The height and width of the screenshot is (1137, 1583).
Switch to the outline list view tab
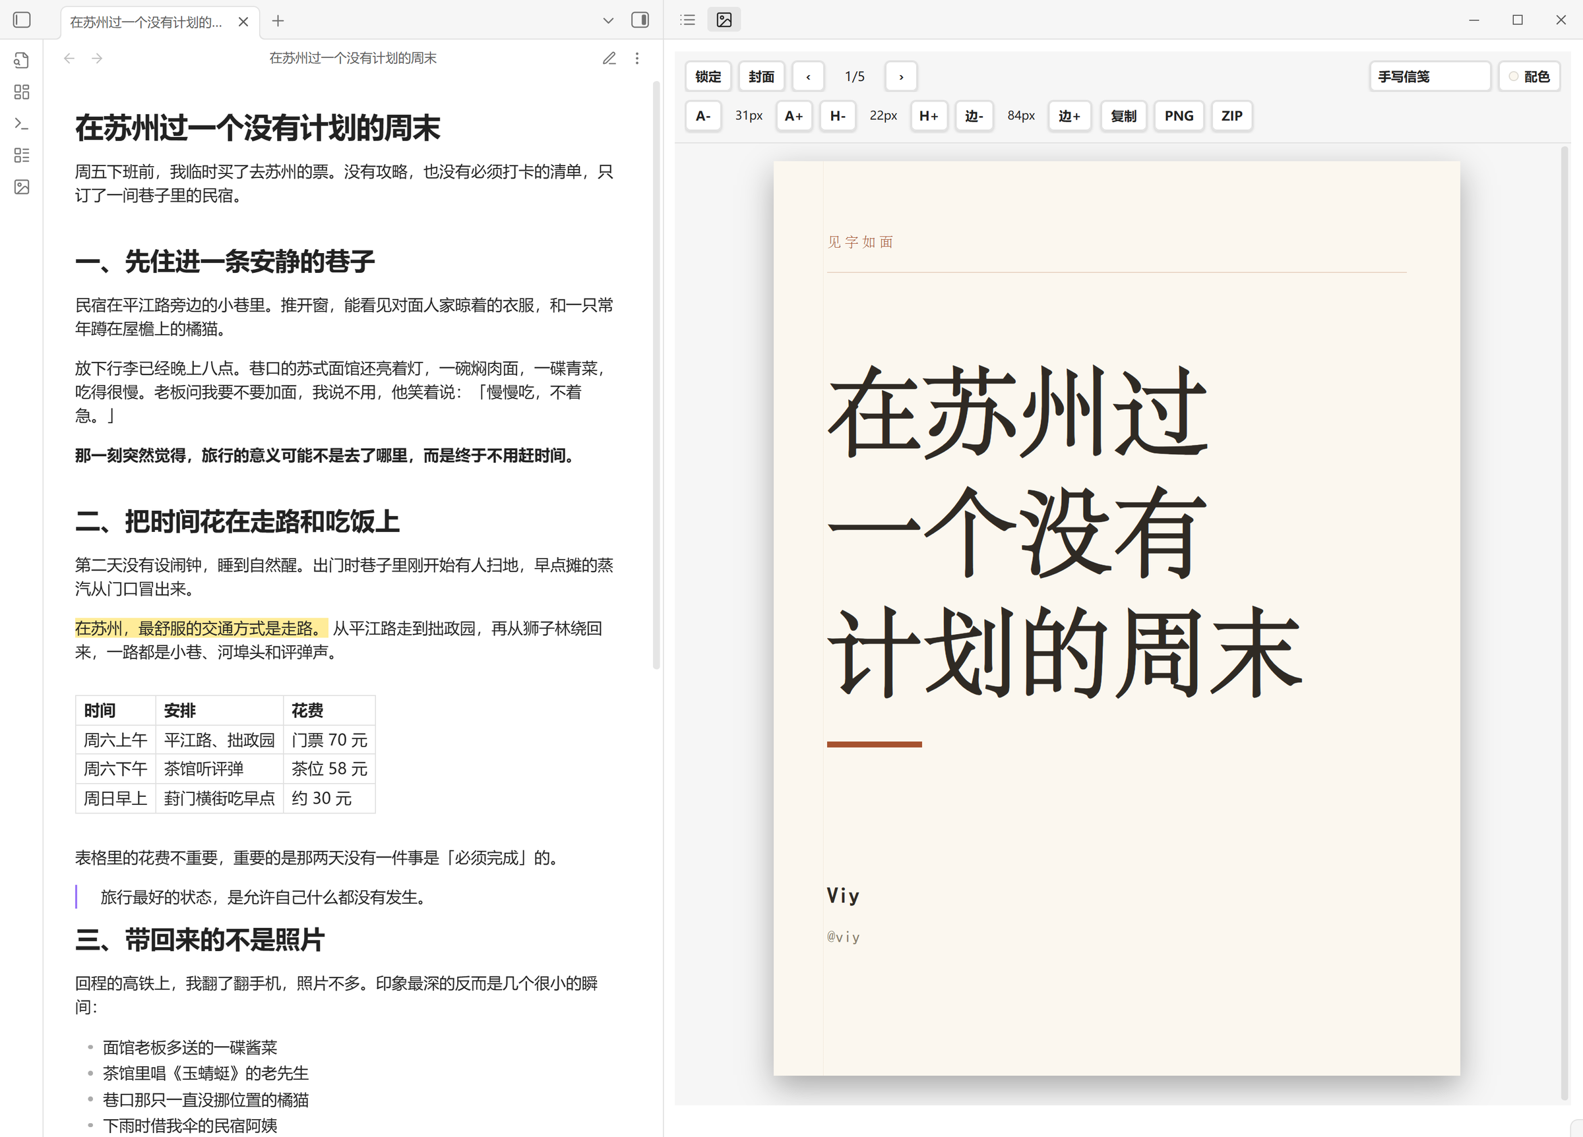(x=687, y=20)
